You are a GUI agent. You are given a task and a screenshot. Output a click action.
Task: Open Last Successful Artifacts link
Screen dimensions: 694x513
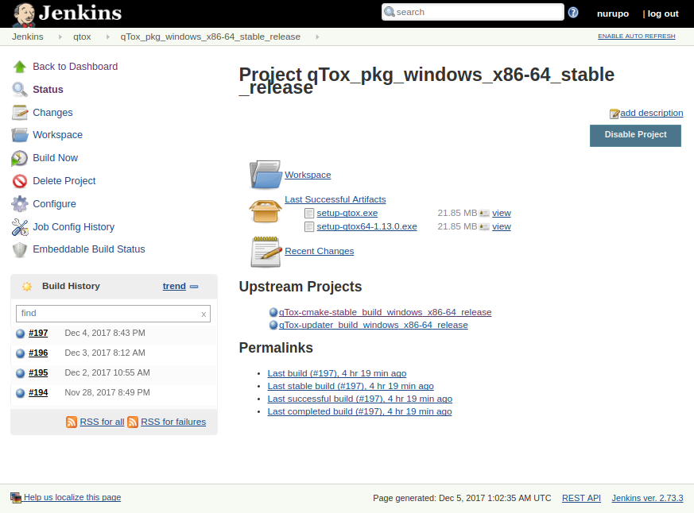point(335,199)
